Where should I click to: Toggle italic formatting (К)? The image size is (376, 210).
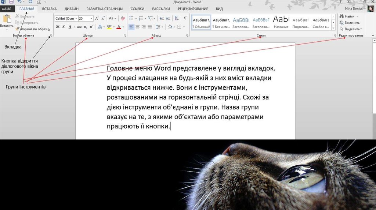coord(64,27)
